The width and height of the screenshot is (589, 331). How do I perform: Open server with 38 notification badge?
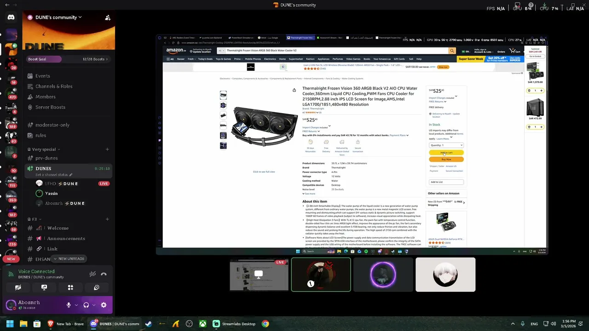click(11, 63)
